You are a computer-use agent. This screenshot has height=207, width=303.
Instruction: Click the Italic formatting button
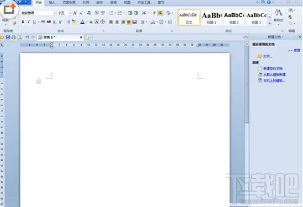click(29, 22)
